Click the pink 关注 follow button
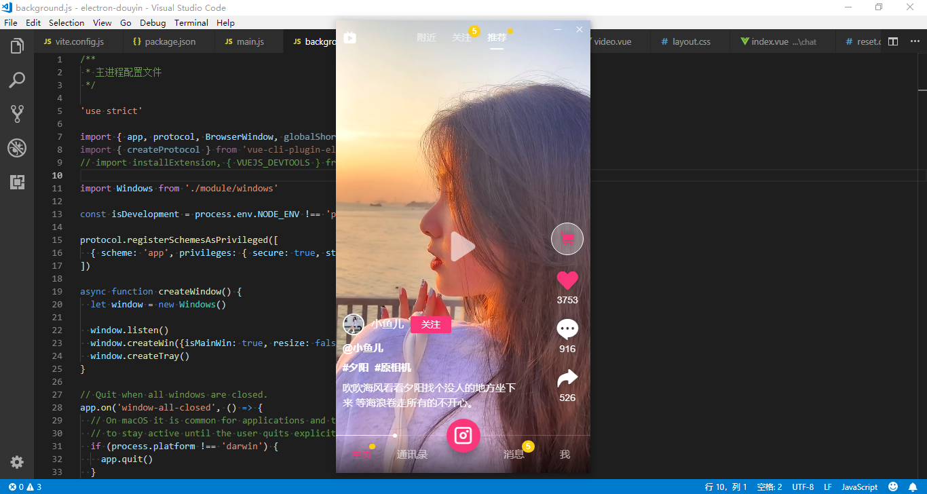This screenshot has width=927, height=494. click(431, 324)
